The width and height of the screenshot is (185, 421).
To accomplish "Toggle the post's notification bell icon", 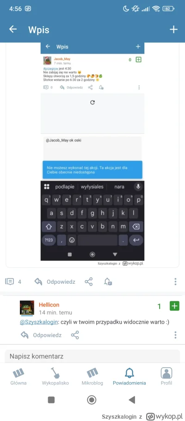I will 108,281.
